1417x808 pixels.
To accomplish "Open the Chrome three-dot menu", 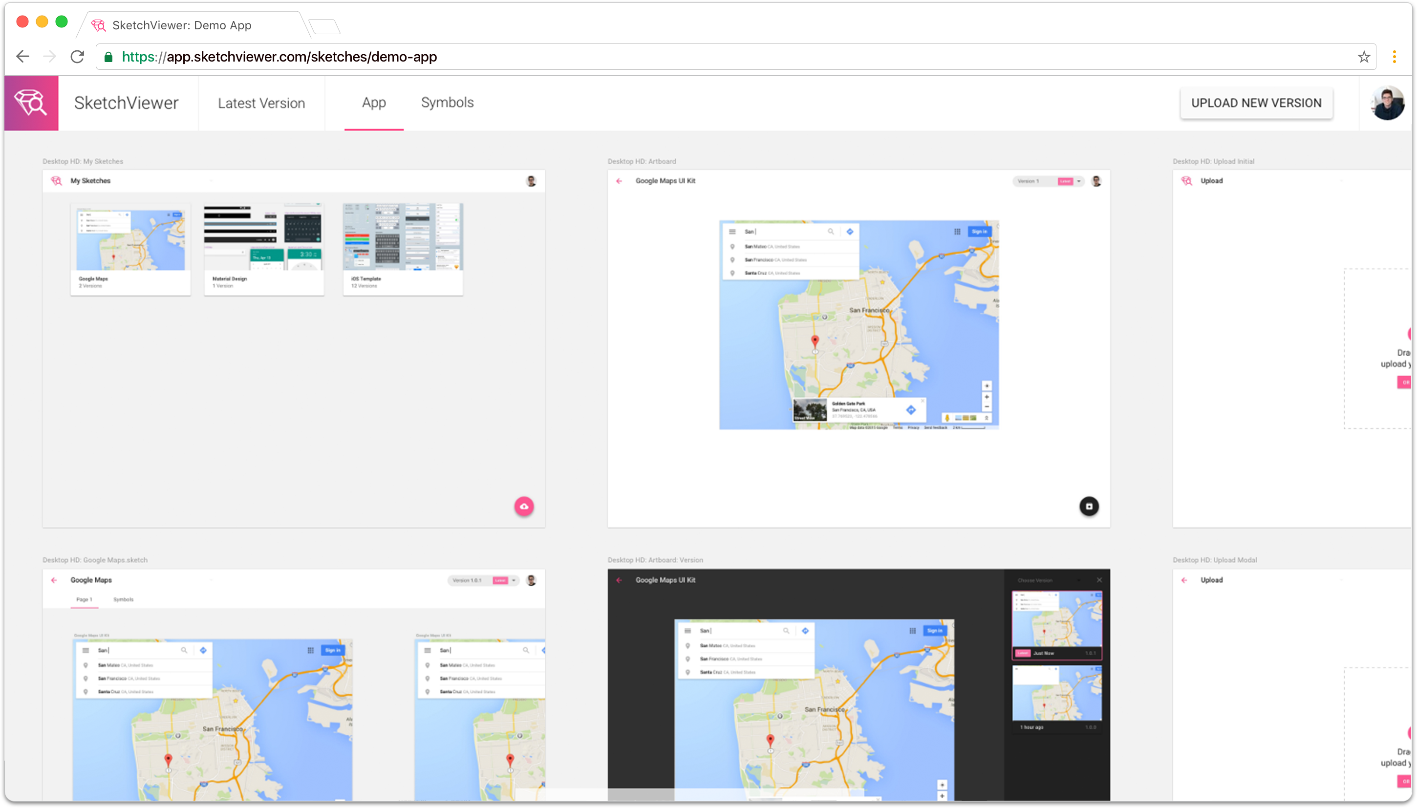I will (x=1394, y=57).
